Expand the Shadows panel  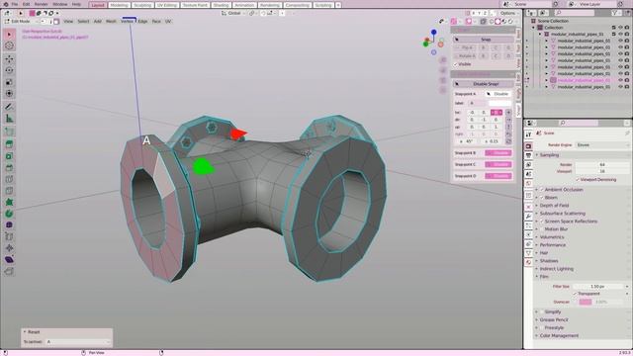pos(547,261)
